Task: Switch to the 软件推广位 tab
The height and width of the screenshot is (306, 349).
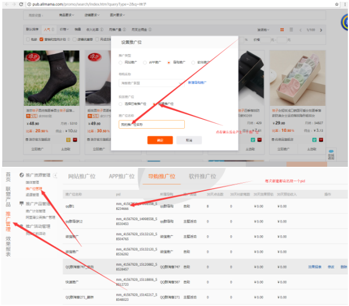Action: pyautogui.click(x=202, y=177)
